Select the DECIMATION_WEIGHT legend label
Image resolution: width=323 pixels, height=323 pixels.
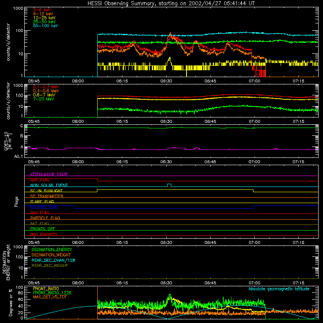point(51,255)
